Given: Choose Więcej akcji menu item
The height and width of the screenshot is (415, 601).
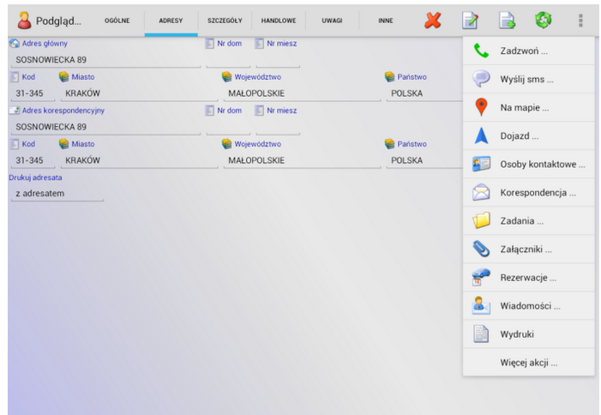Looking at the screenshot, I should click(528, 363).
